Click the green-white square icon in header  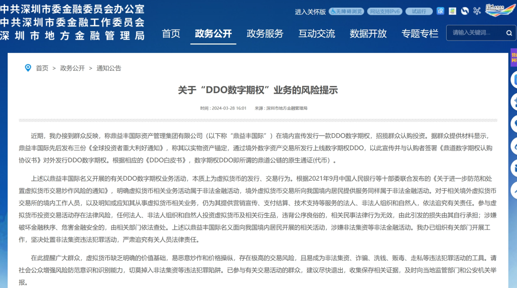pos(452,11)
